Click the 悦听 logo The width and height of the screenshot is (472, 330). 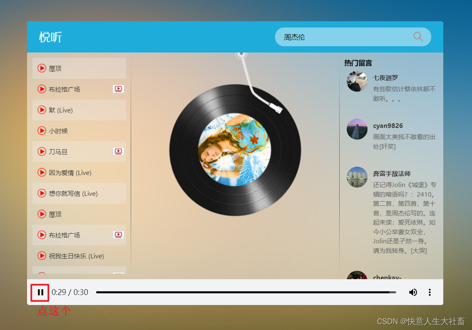[50, 37]
